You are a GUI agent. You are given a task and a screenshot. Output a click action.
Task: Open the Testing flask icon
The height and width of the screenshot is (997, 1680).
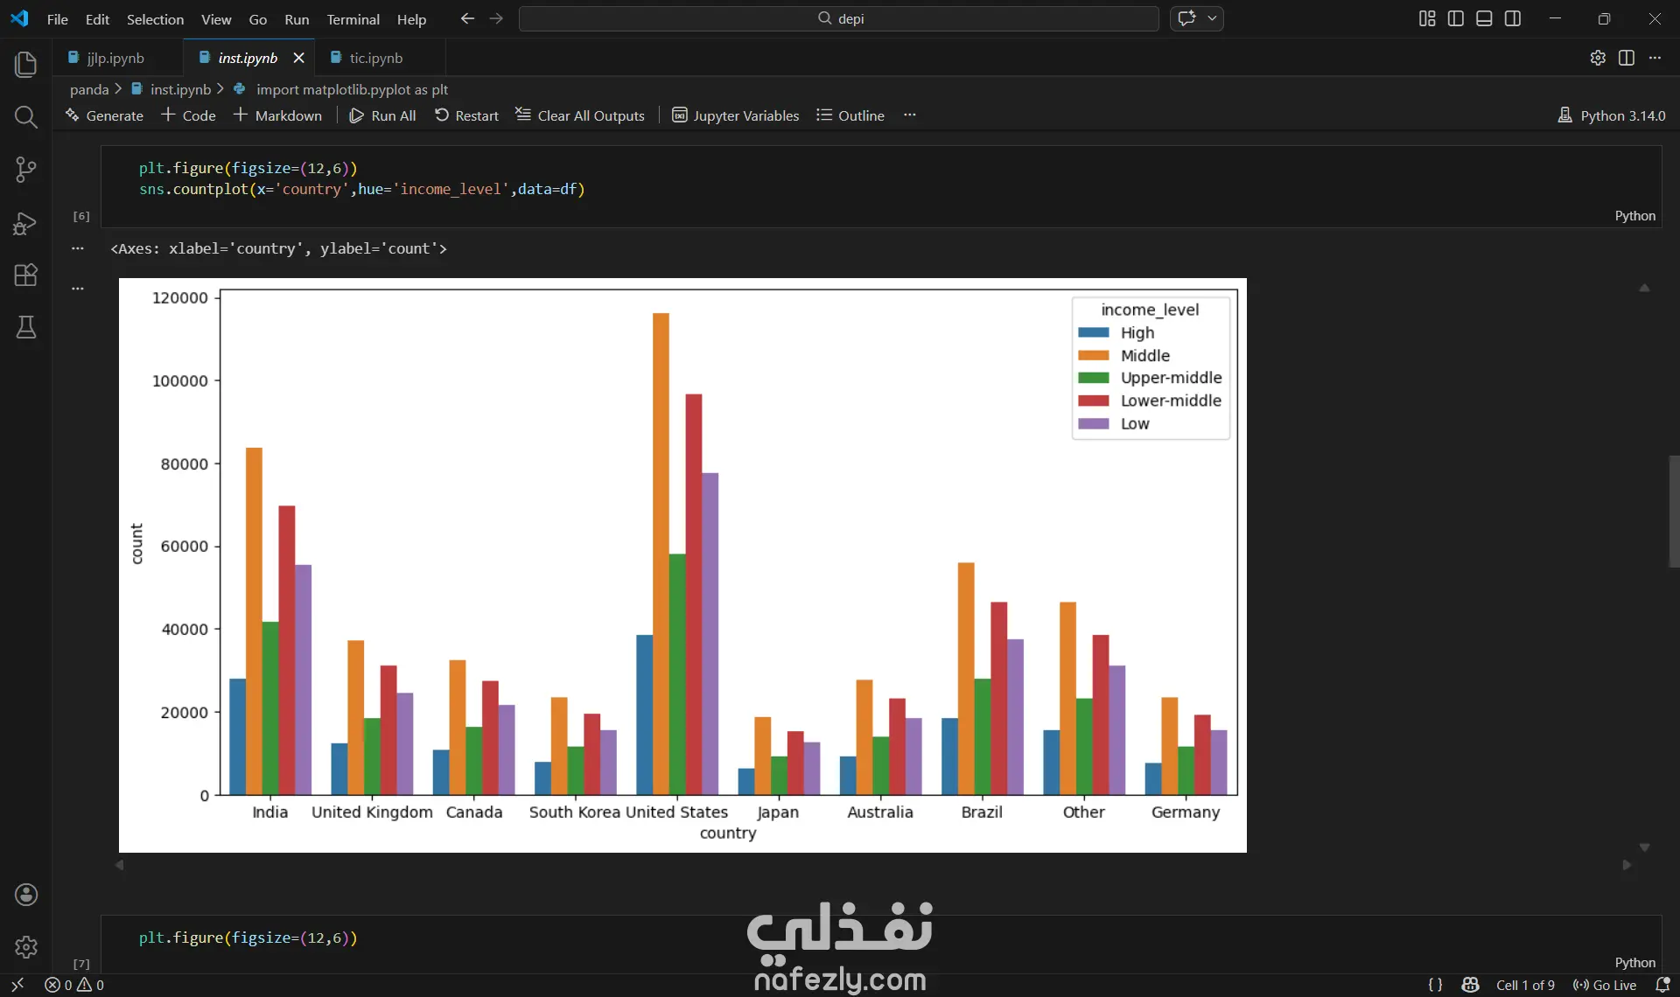click(x=26, y=328)
